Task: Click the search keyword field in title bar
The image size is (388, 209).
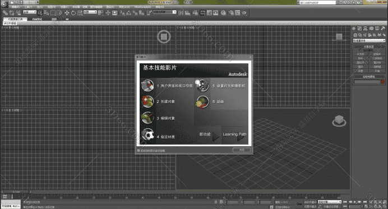Action: click(318, 2)
